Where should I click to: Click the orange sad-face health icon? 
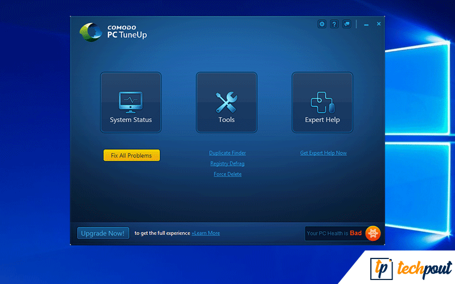(373, 233)
